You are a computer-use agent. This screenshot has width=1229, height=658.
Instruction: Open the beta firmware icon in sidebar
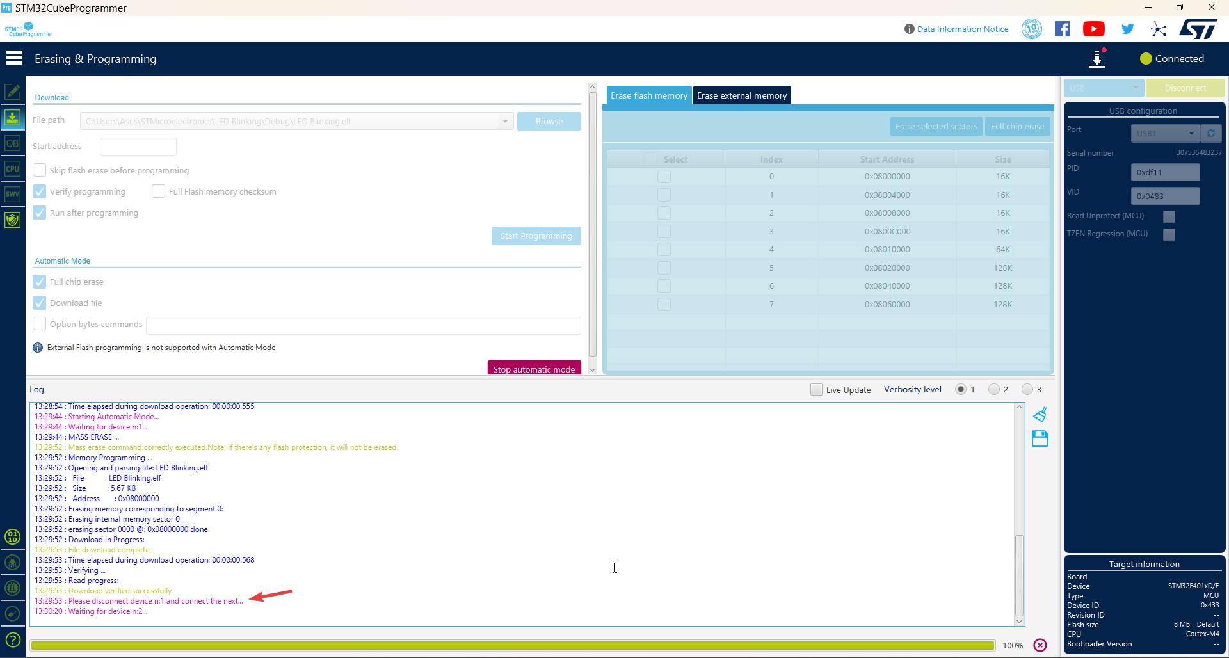[x=13, y=563]
